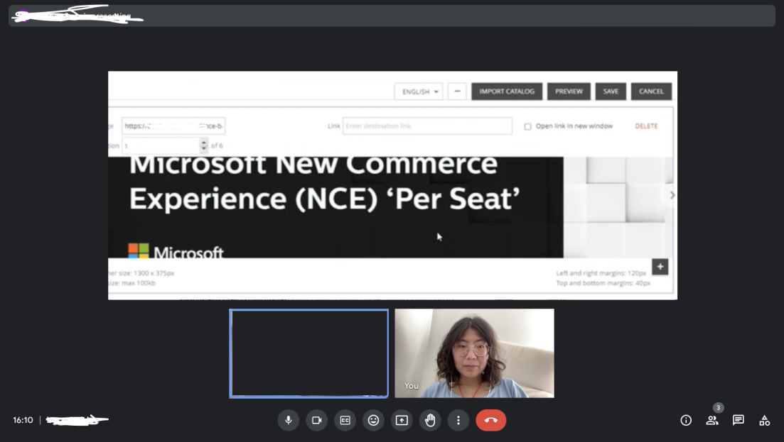Viewport: 784px width, 442px height.
Task: Open the activities panel
Action: pyautogui.click(x=764, y=420)
